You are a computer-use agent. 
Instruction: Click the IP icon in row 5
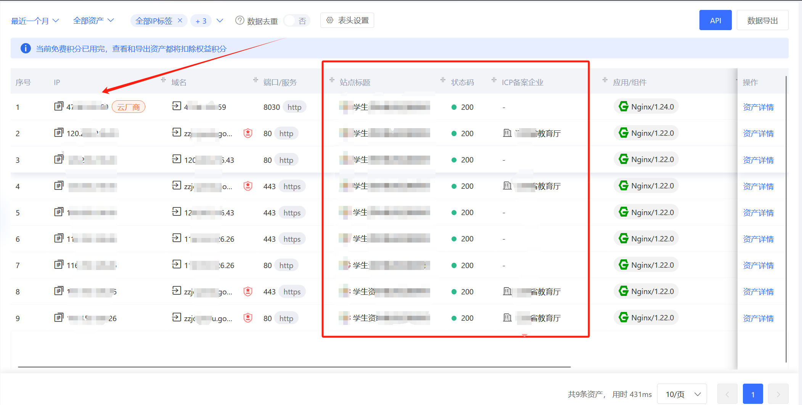59,212
